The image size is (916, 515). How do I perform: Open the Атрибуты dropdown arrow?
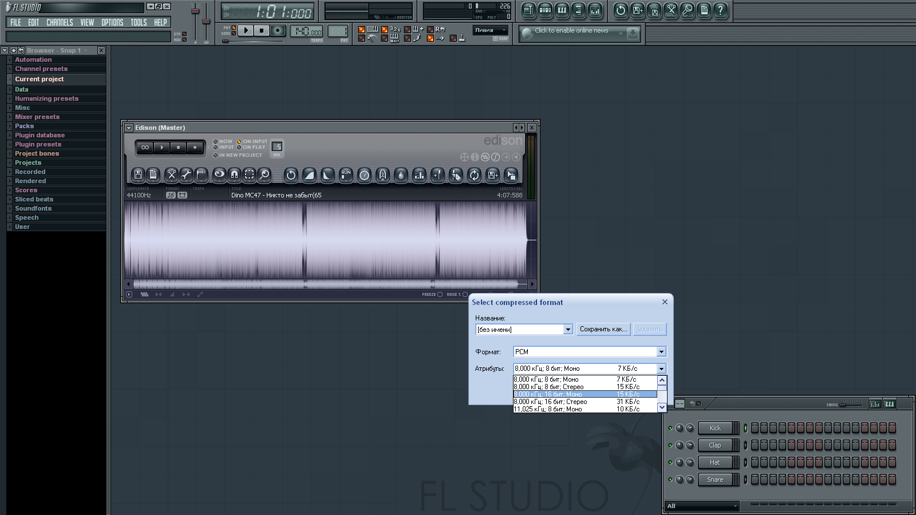coord(661,369)
